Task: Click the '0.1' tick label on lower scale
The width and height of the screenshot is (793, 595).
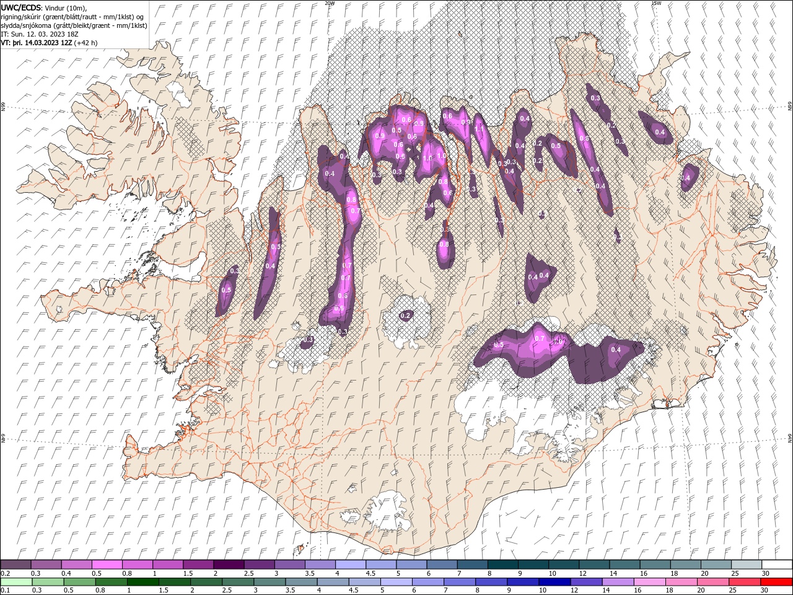Action: [x=5, y=591]
